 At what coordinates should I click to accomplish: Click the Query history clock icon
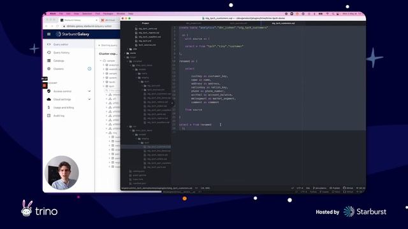(x=48, y=52)
